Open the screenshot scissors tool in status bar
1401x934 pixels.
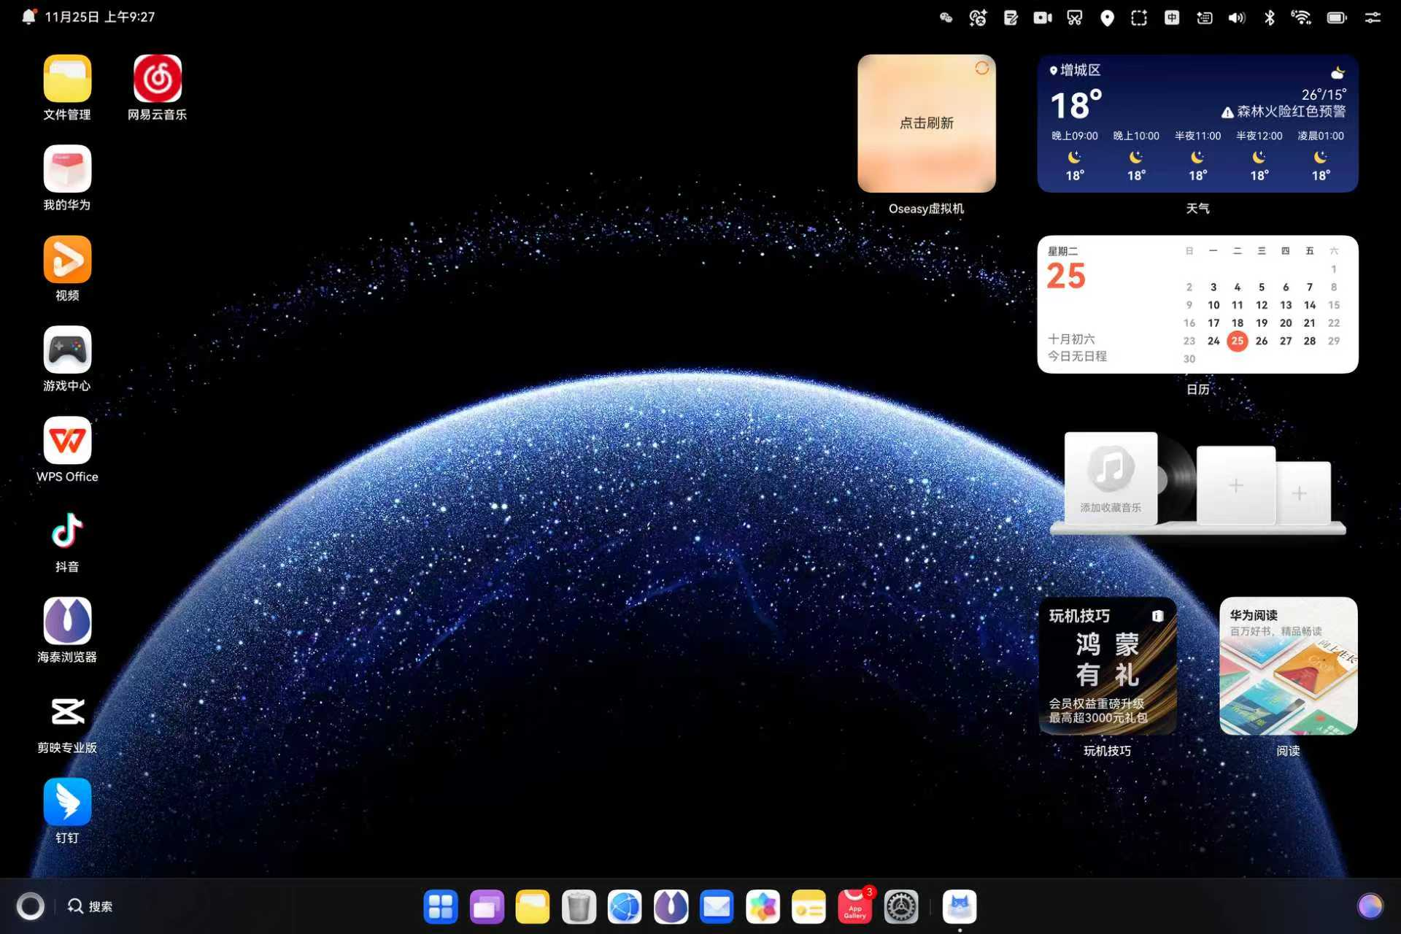[1075, 17]
